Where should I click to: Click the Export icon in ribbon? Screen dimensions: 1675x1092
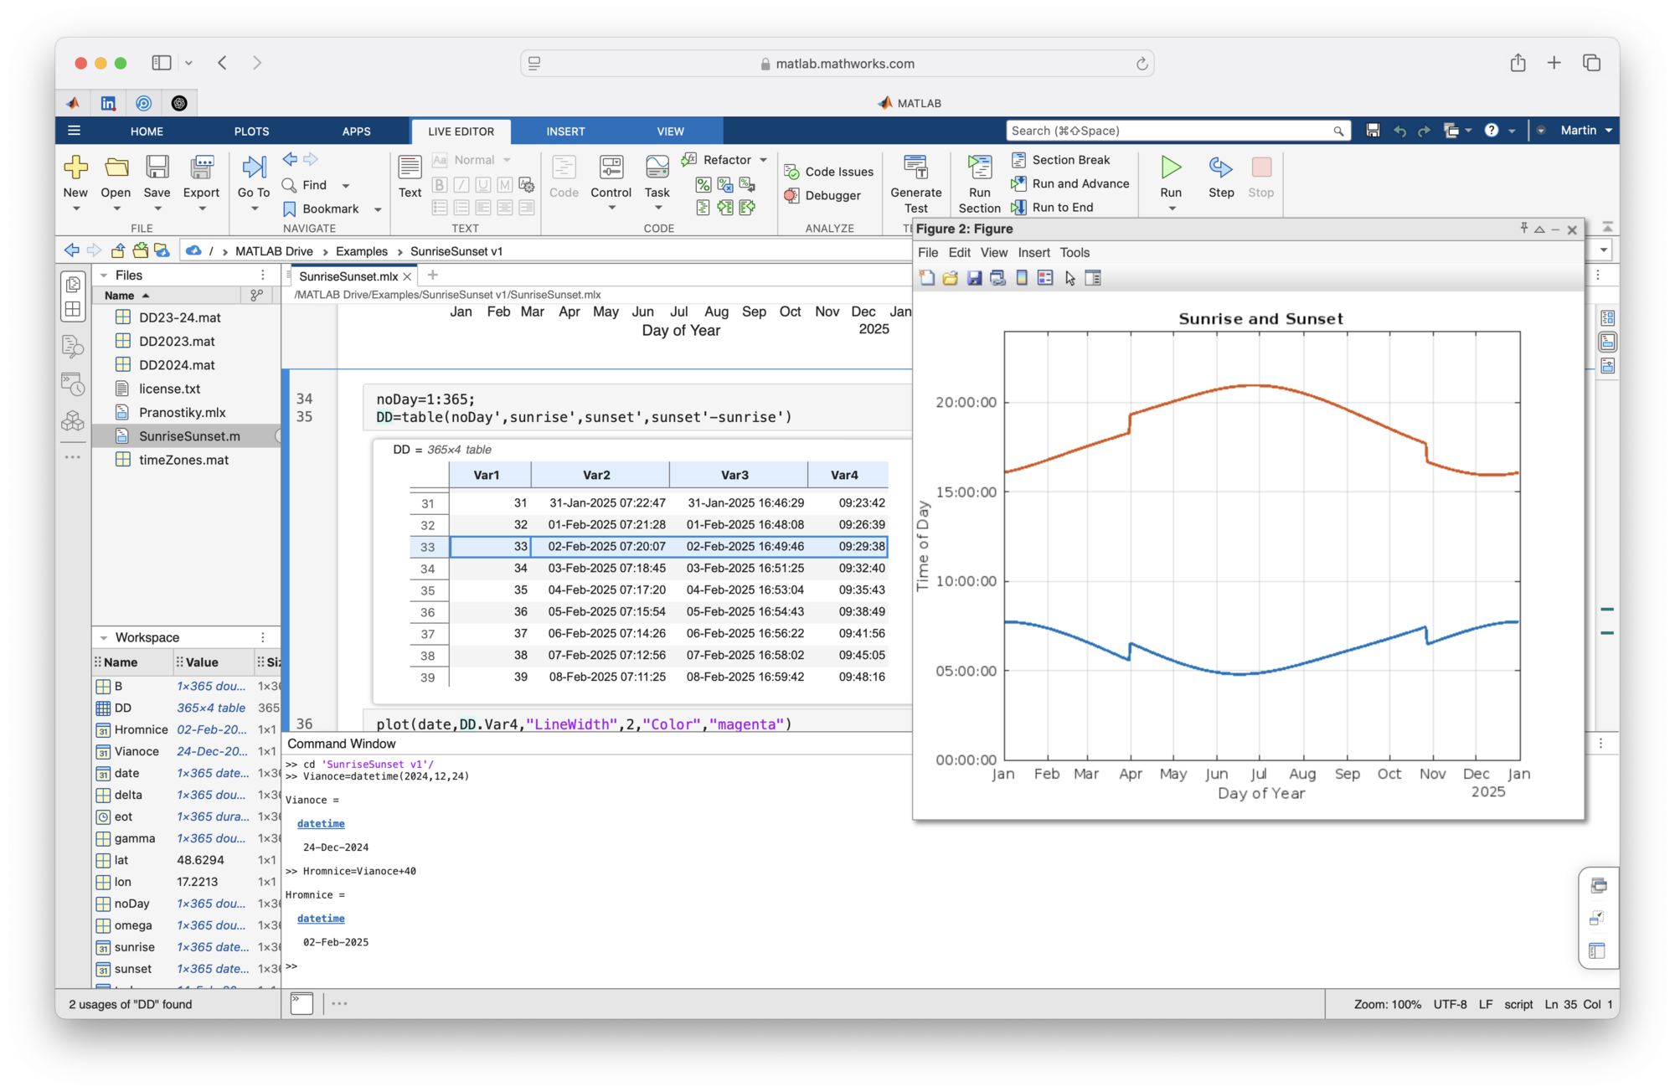tap(202, 167)
